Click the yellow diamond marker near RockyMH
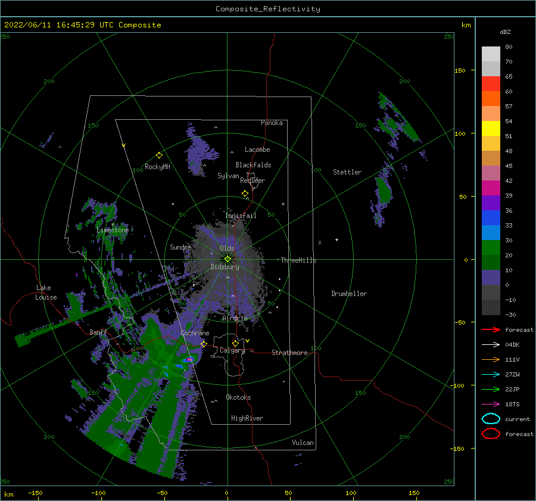 click(x=159, y=155)
